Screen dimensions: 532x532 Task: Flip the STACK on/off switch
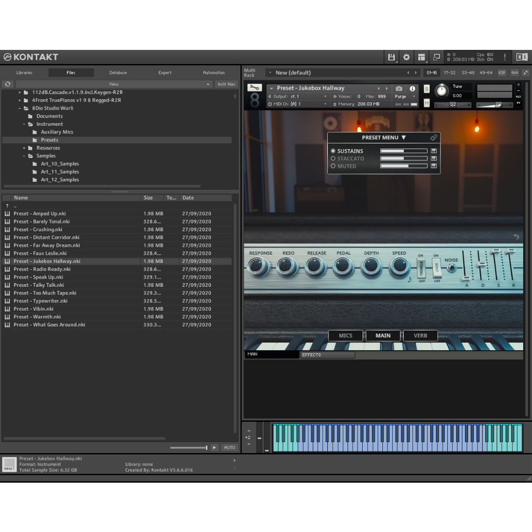(x=436, y=269)
